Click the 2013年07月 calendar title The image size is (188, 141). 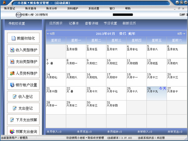[x=105, y=33]
